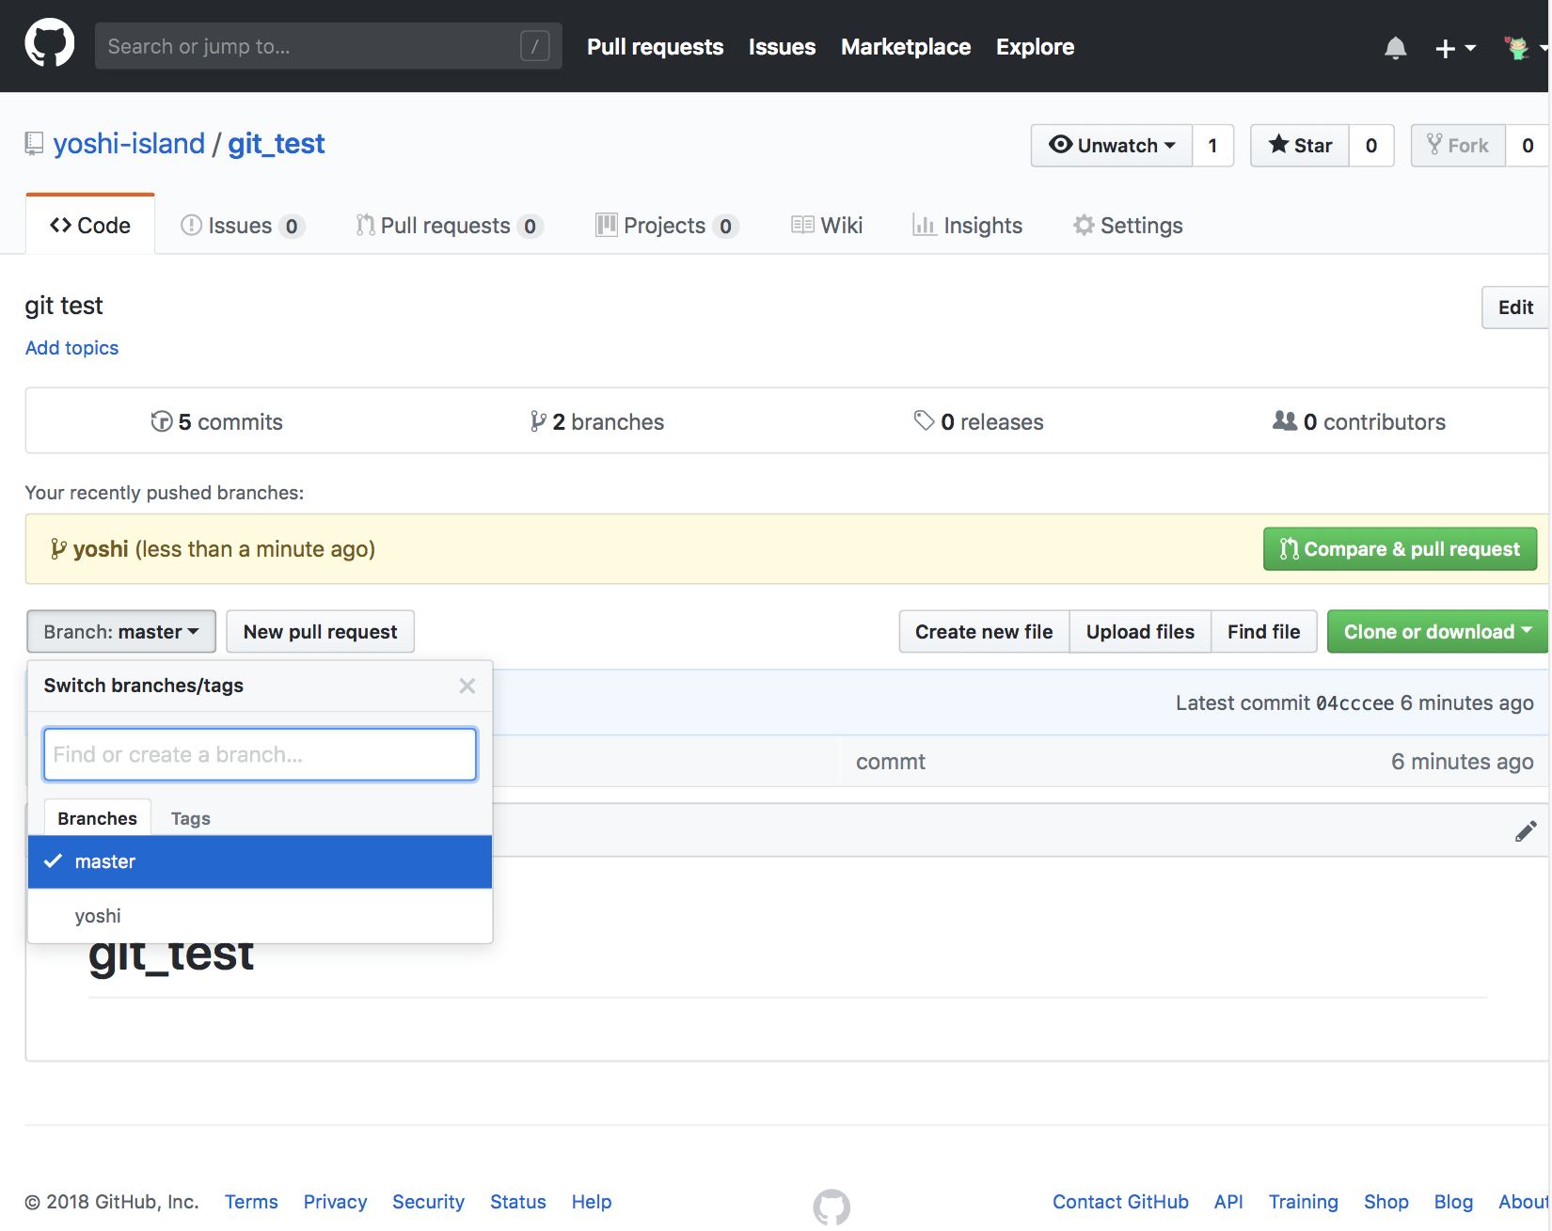Close the Switch branches/tags popup
1552x1231 pixels.
467,686
